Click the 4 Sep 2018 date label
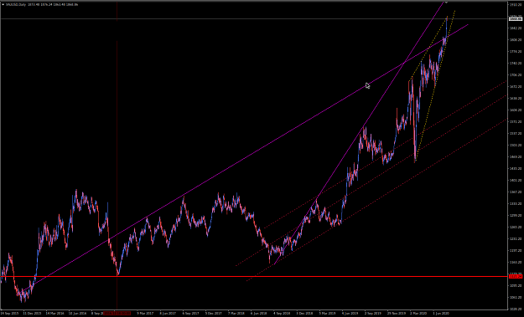The image size is (524, 317). pos(282,314)
